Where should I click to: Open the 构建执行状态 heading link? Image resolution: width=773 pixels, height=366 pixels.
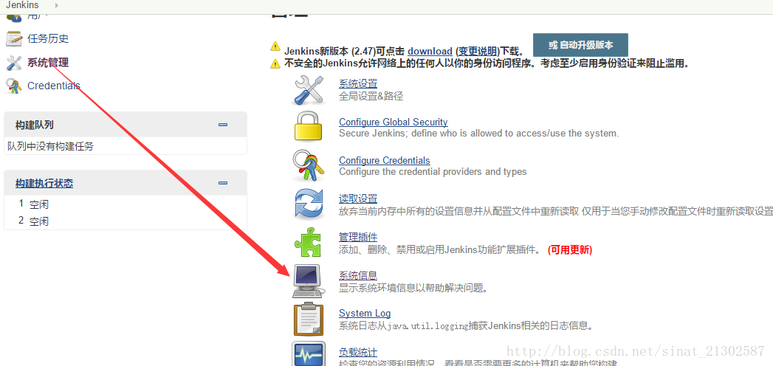tap(44, 183)
